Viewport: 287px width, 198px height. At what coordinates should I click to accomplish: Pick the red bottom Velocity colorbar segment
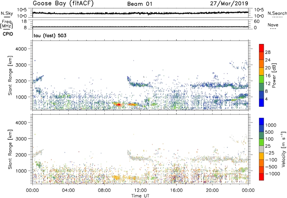tap(262, 177)
